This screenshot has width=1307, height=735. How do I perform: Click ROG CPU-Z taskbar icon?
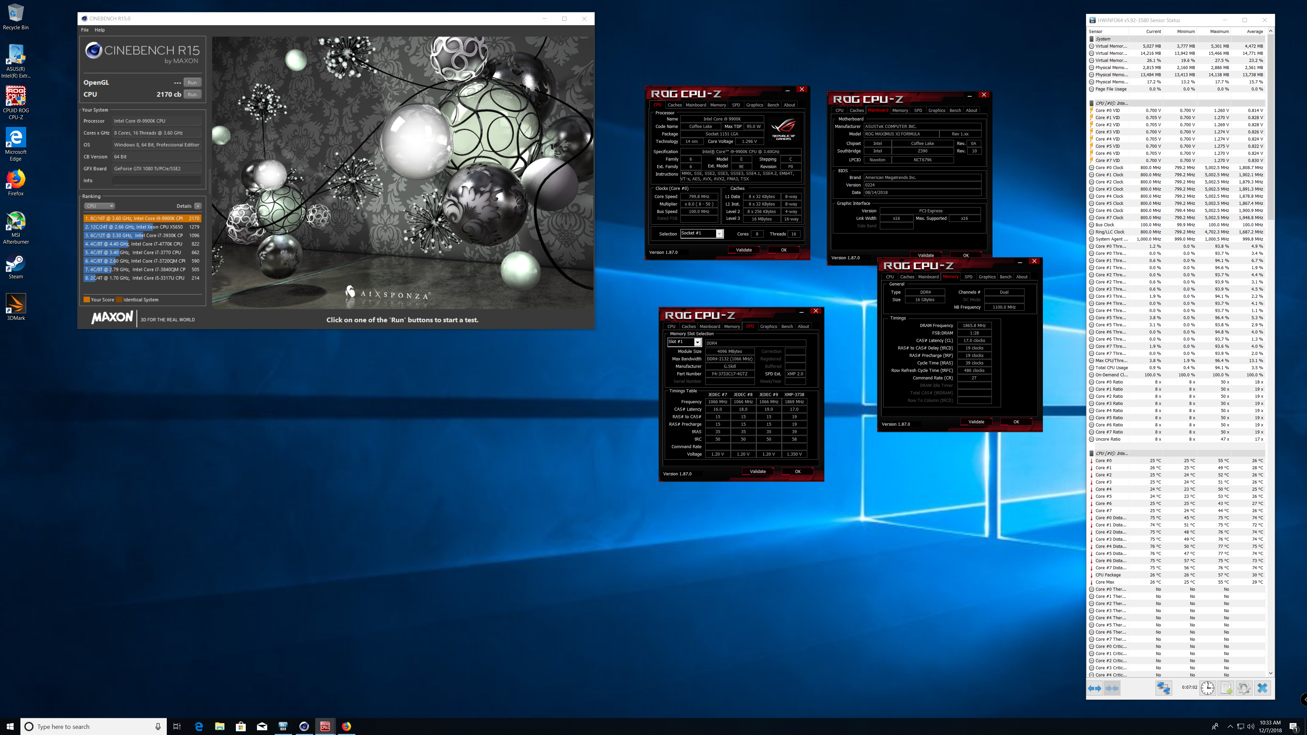point(325,726)
